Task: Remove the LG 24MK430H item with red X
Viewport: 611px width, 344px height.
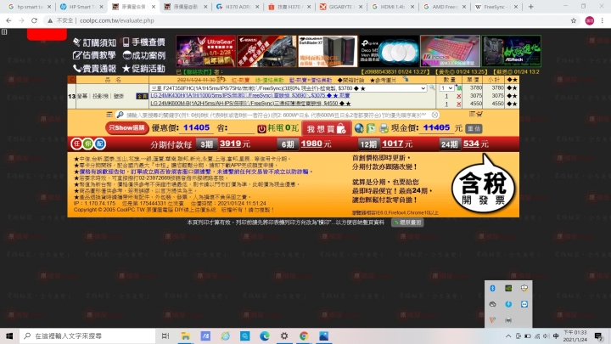Action: tap(458, 96)
